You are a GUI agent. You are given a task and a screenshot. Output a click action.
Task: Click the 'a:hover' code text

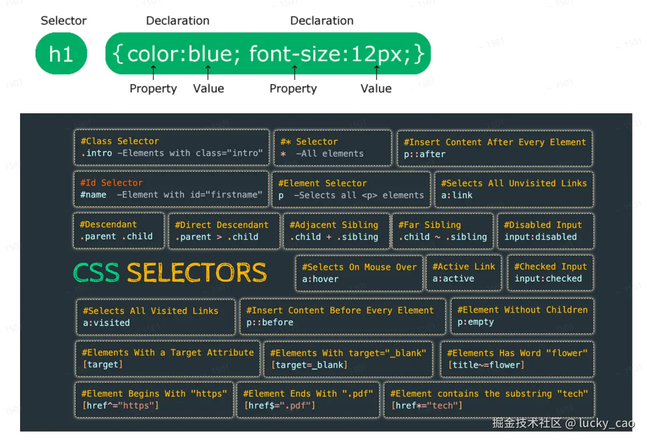[x=320, y=279]
